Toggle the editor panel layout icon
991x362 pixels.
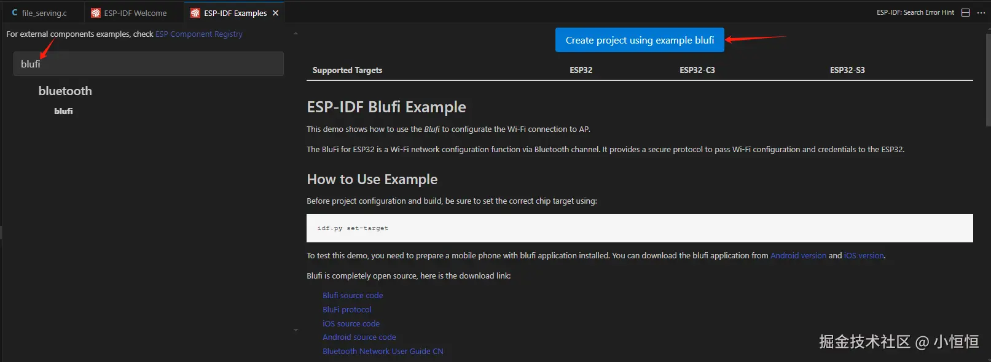click(x=965, y=12)
